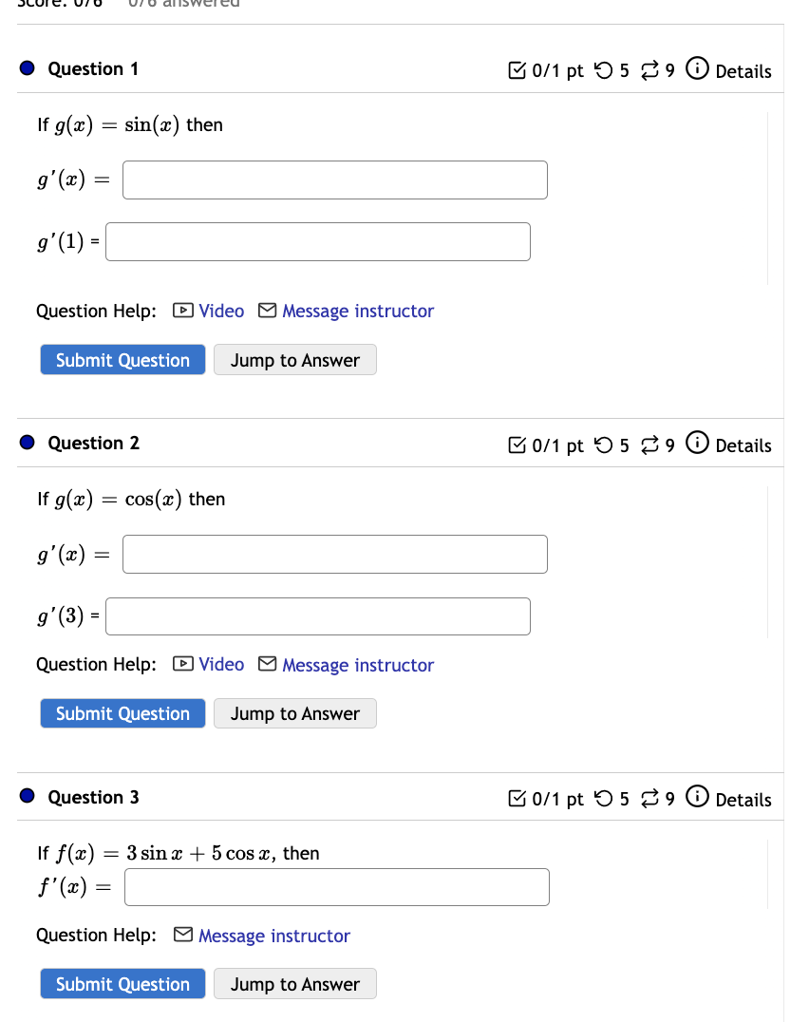This screenshot has height=1022, width=809.
Task: Open Details for Question 1
Action: (744, 70)
